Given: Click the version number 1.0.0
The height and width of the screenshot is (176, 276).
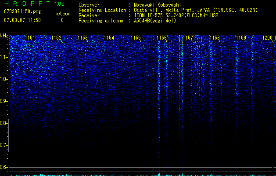Looking at the screenshot, I should 60,4.
